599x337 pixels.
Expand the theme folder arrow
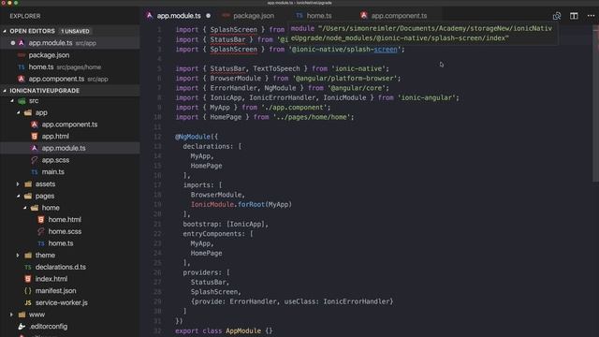[18, 256]
